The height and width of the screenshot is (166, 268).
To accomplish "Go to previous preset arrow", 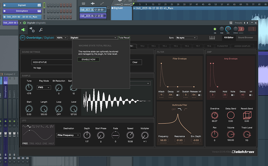I will [x=244, y=23].
